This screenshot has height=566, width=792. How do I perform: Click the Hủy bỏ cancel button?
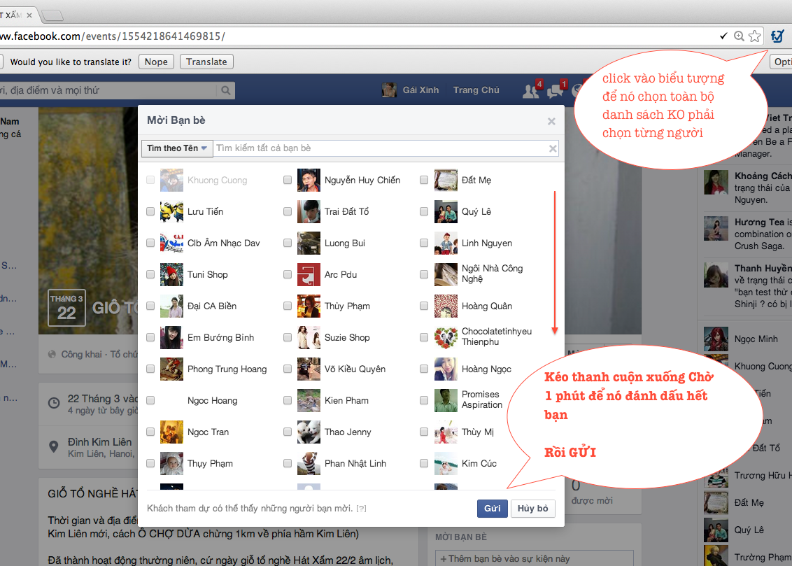tap(532, 509)
